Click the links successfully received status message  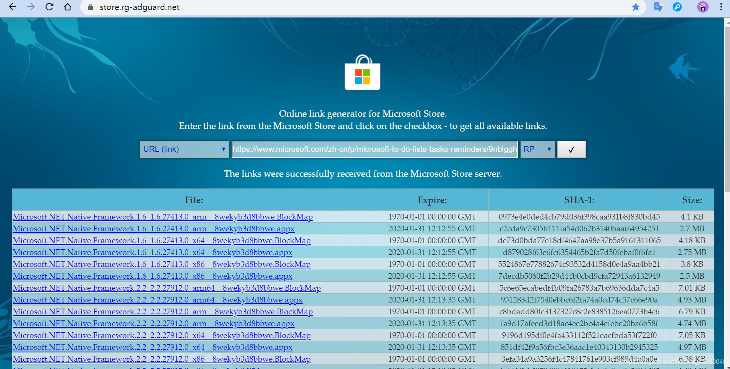coord(363,174)
